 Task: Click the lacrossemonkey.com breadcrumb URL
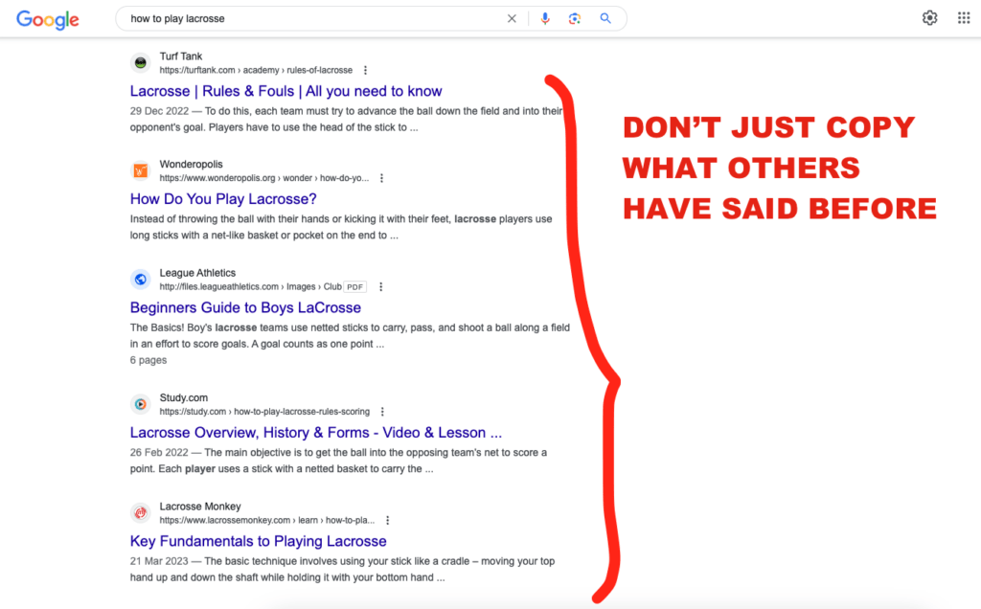click(267, 520)
